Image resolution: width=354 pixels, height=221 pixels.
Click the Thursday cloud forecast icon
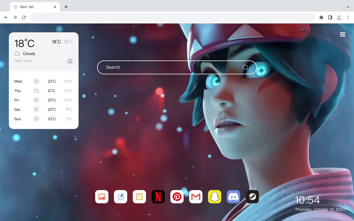[x=36, y=91]
